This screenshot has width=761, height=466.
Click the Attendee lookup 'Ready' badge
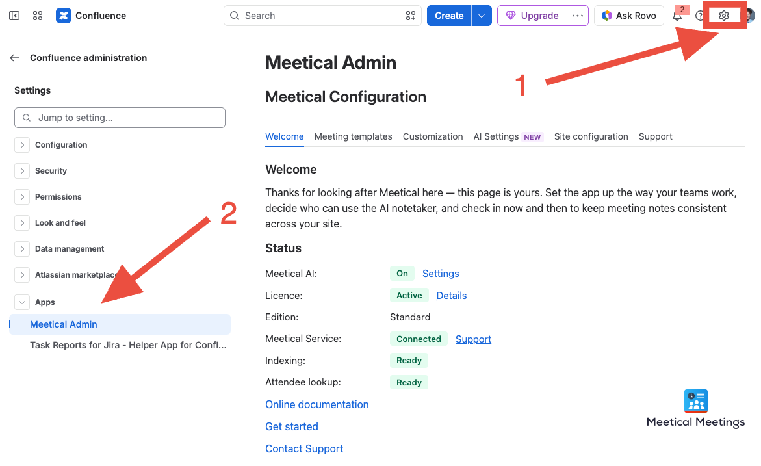click(409, 383)
